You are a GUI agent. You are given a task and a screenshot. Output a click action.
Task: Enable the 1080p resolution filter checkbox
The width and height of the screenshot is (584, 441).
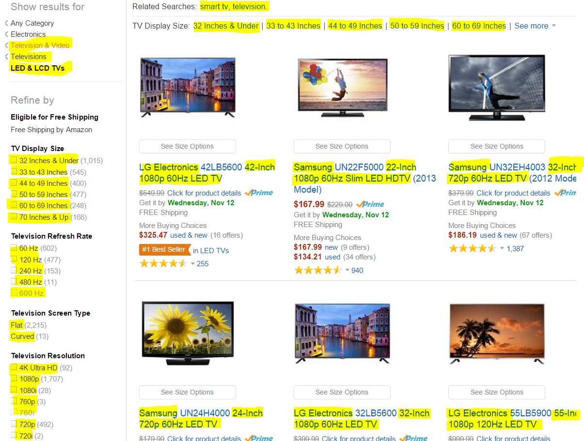14,379
